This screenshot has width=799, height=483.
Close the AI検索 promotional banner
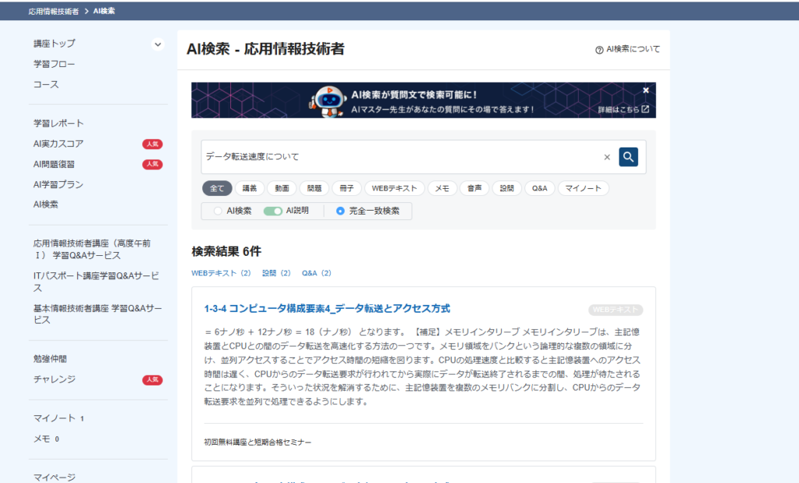[x=646, y=91]
